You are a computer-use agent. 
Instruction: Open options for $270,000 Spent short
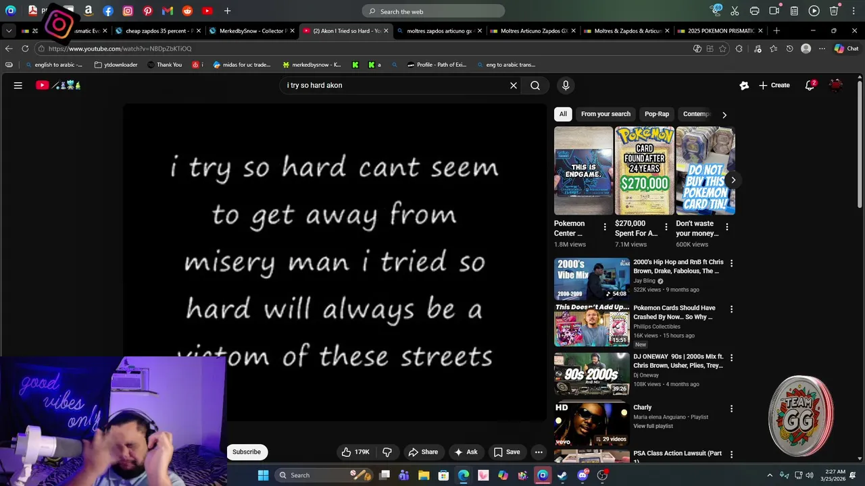coord(666,227)
